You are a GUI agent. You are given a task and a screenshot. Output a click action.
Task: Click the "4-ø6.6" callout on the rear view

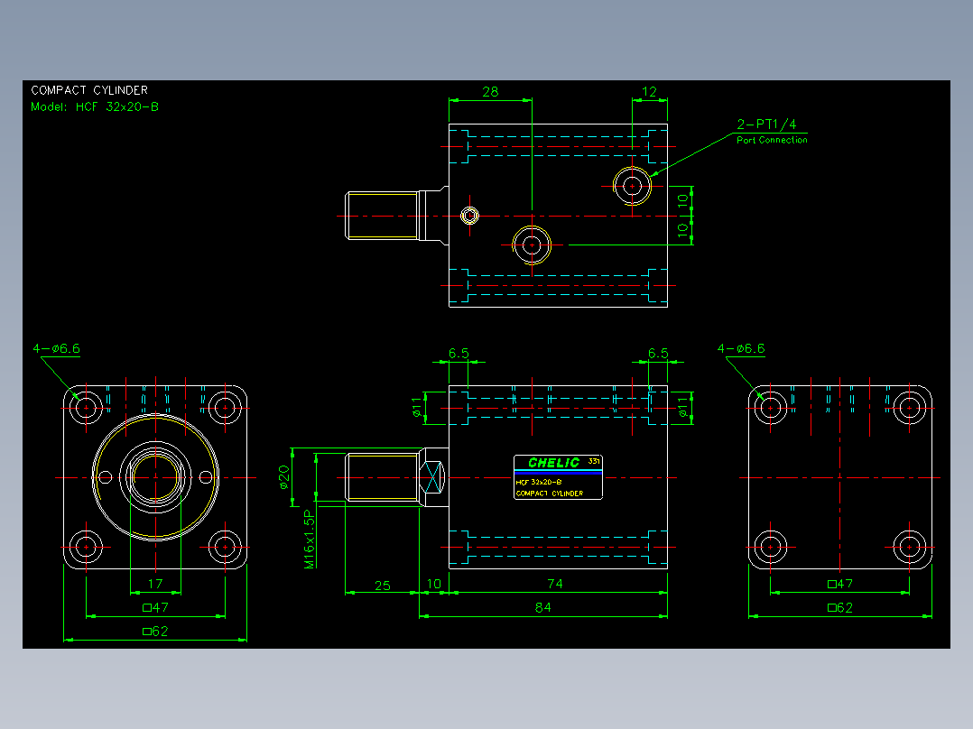pyautogui.click(x=741, y=348)
